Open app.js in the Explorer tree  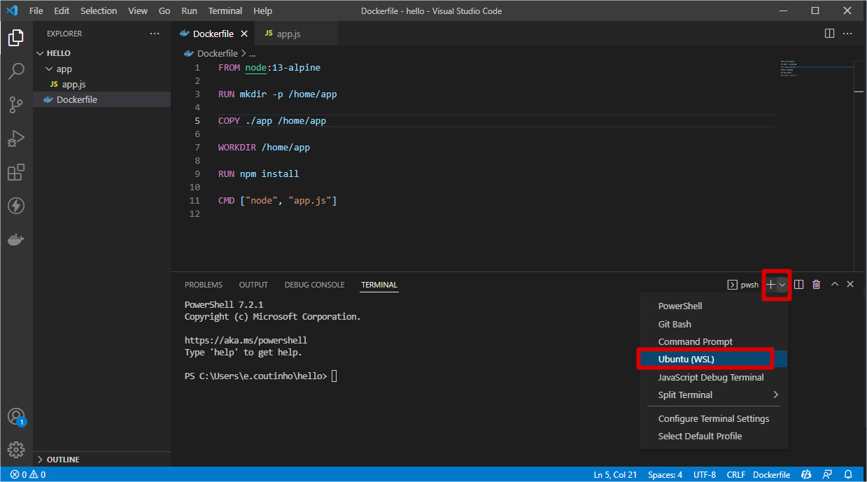[102, 84]
